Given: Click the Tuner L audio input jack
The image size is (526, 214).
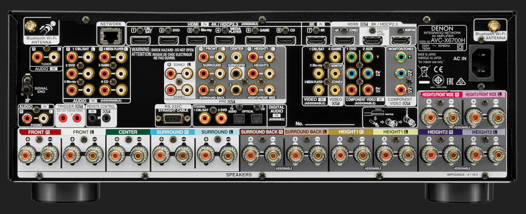Looking at the screenshot, I should (53, 56).
